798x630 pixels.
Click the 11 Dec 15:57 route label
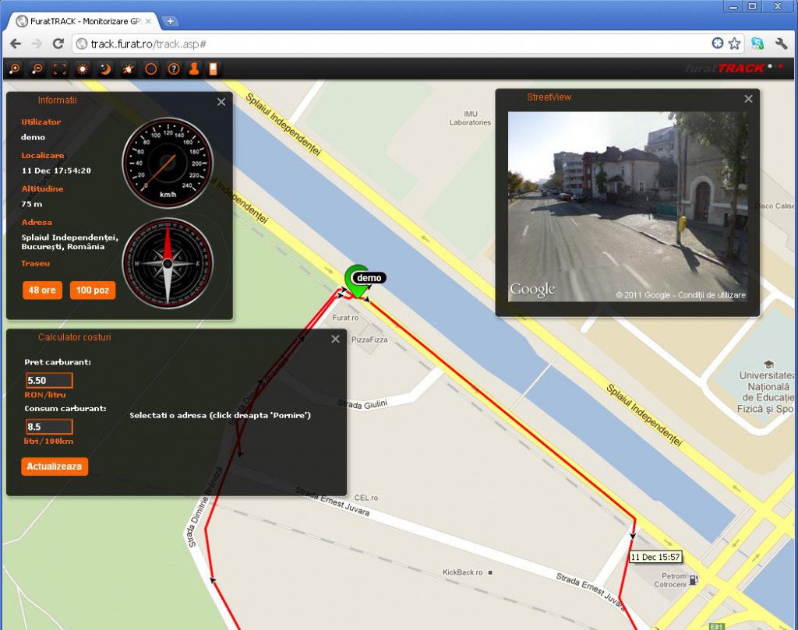[655, 557]
